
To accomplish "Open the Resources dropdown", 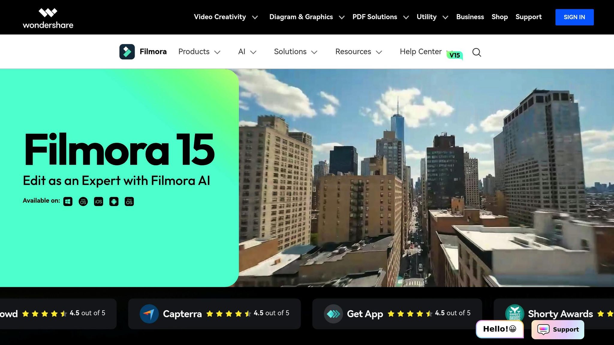I will coord(359,52).
